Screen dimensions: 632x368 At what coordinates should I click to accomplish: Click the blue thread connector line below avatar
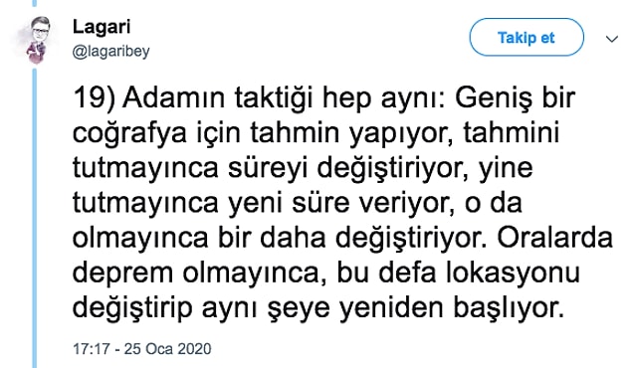(35, 218)
